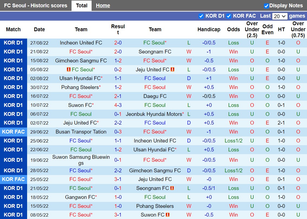Click the FC Seoul - Historic scores header
The height and width of the screenshot is (219, 307).
pos(35,5)
